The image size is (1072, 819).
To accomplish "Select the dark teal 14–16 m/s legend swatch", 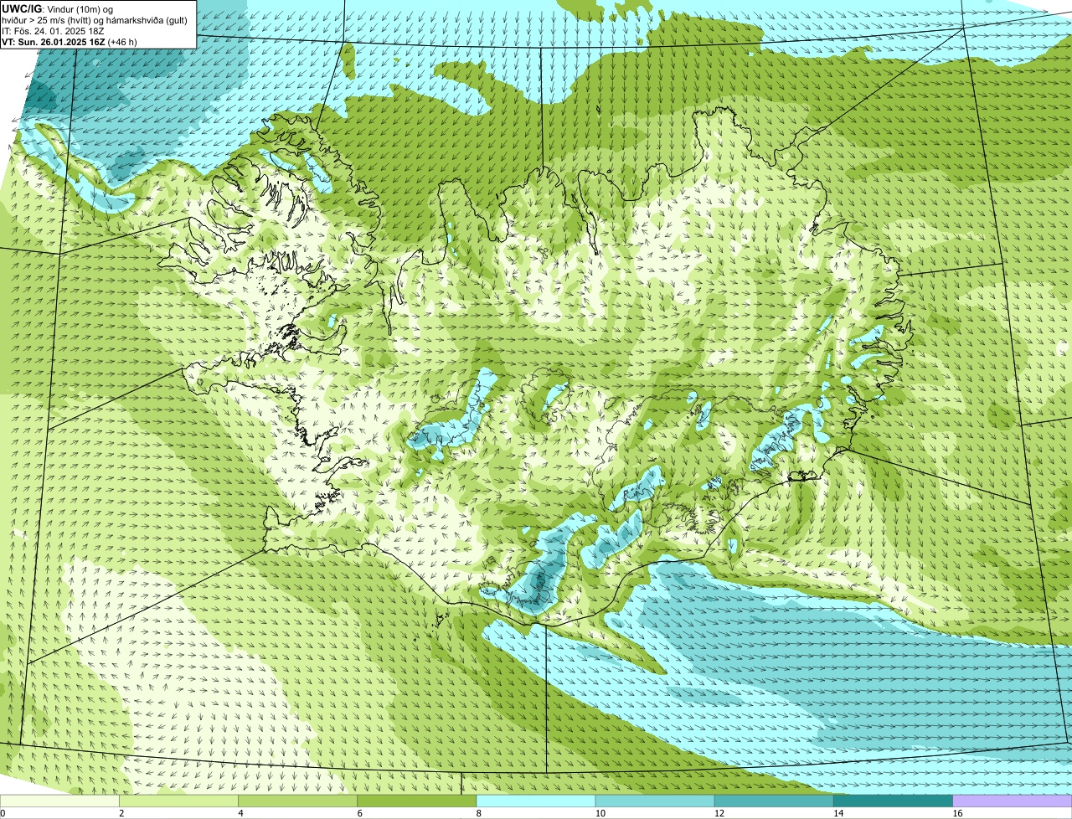I will [x=894, y=801].
